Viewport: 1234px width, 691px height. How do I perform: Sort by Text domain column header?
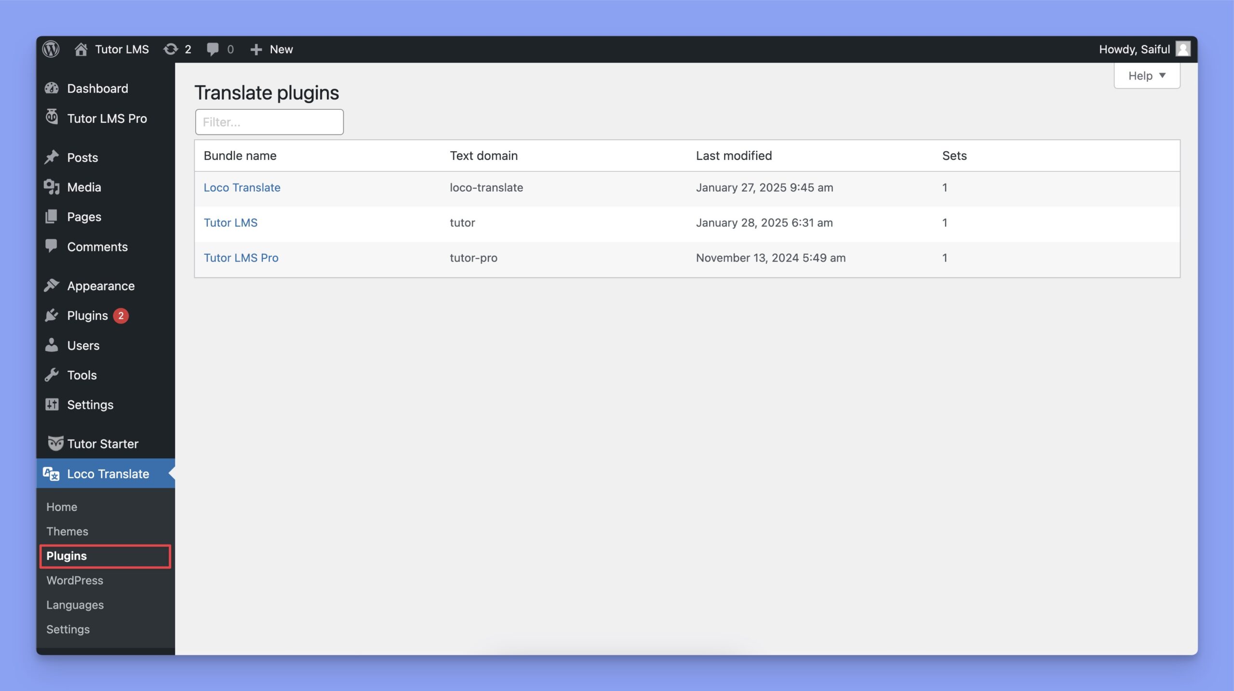coord(484,156)
